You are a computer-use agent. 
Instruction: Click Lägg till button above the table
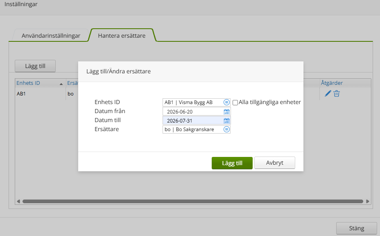pyautogui.click(x=35, y=66)
